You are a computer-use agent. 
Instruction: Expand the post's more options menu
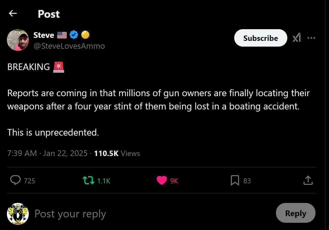(x=311, y=38)
